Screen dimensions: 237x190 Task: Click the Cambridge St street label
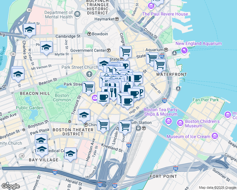[x=68, y=36]
